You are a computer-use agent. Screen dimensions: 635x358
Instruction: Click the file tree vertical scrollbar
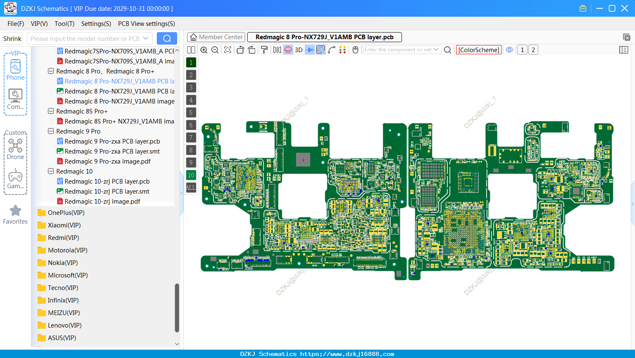coord(177,308)
